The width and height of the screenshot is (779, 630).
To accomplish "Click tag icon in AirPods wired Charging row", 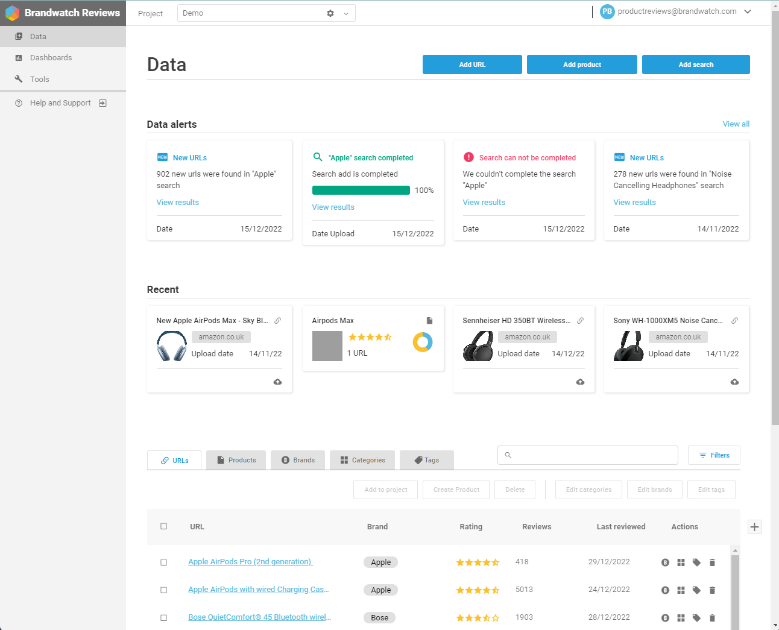I will (696, 590).
